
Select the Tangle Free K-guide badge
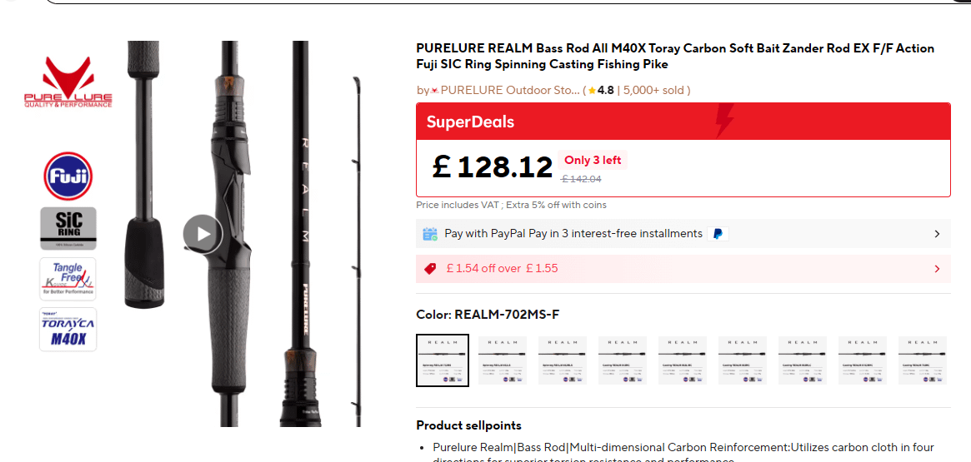click(68, 278)
